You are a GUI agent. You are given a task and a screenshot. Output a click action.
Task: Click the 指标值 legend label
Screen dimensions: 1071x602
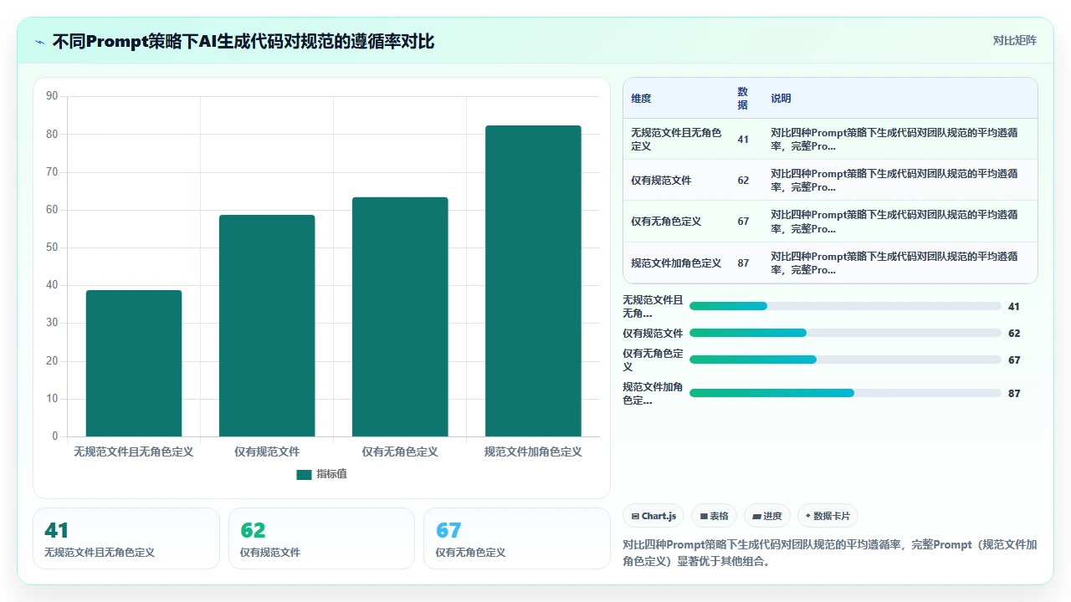(331, 474)
